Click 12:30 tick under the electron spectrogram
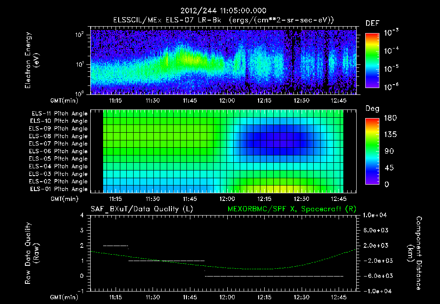 pos(302,100)
